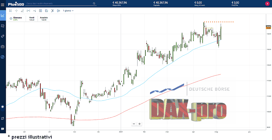Open the compare line-chart tool
Image resolution: width=272 pixels, height=140 pixels.
[x=34, y=11]
